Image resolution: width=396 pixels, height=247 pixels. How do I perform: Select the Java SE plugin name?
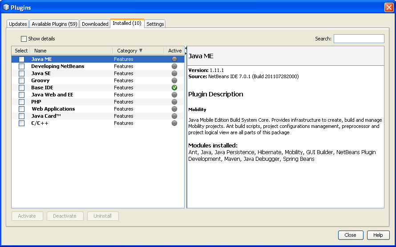tap(41, 73)
